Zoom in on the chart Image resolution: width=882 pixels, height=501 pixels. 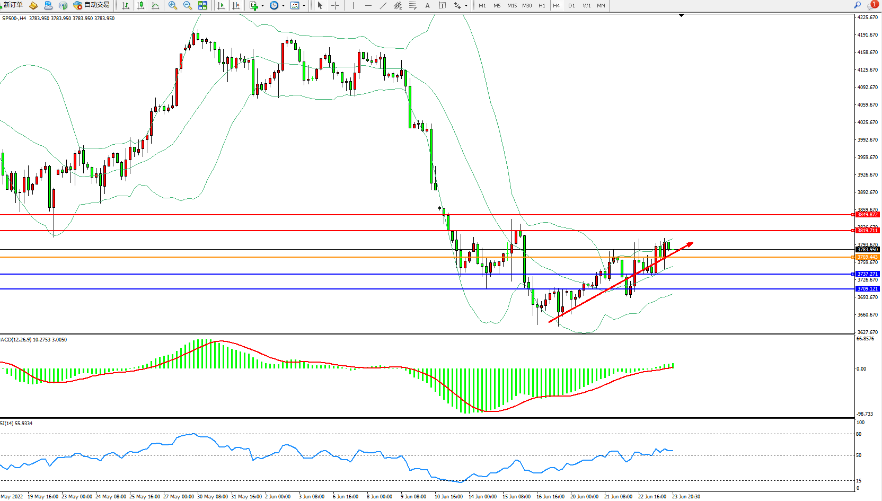pos(172,5)
